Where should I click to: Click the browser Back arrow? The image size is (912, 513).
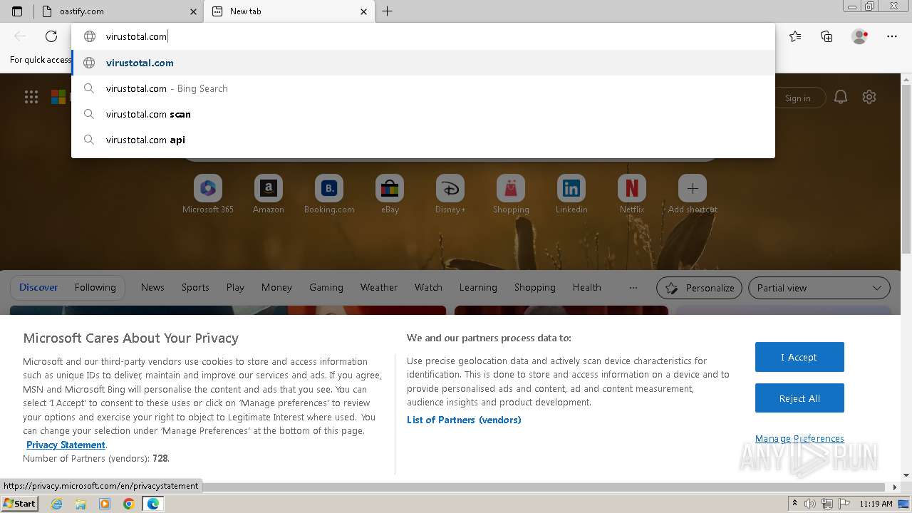coord(20,36)
